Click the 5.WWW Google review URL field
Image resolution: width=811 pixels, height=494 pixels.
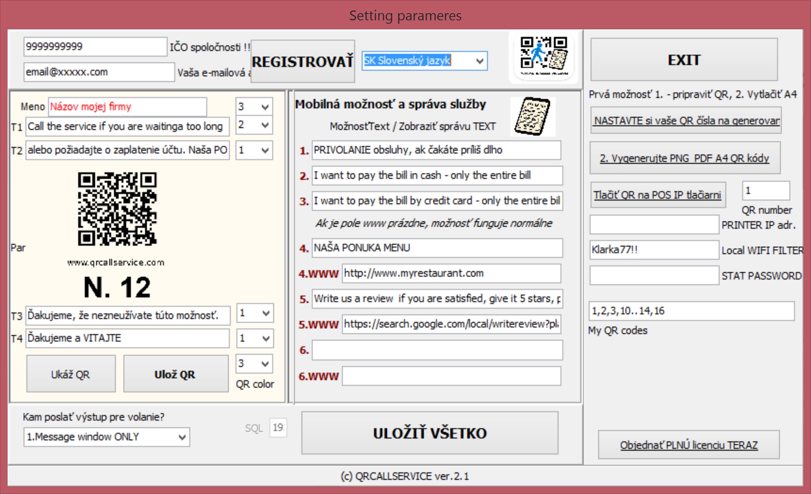coord(451,324)
